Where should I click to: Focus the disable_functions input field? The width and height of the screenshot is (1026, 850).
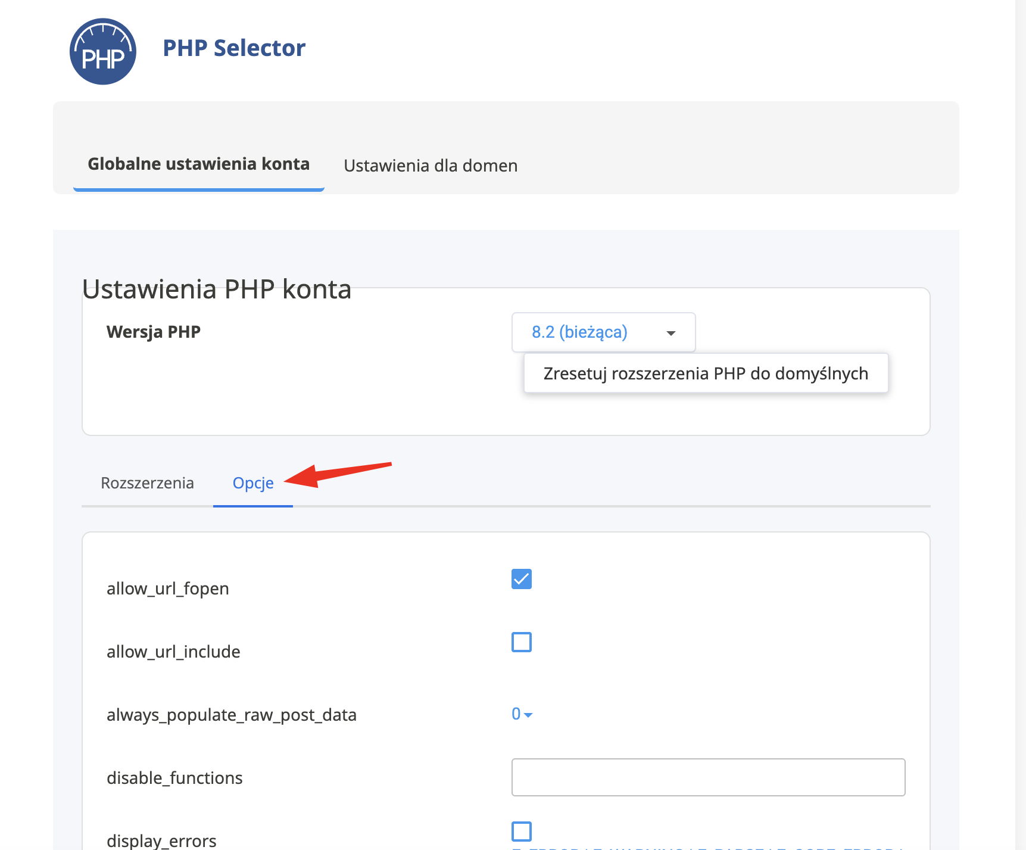708,777
